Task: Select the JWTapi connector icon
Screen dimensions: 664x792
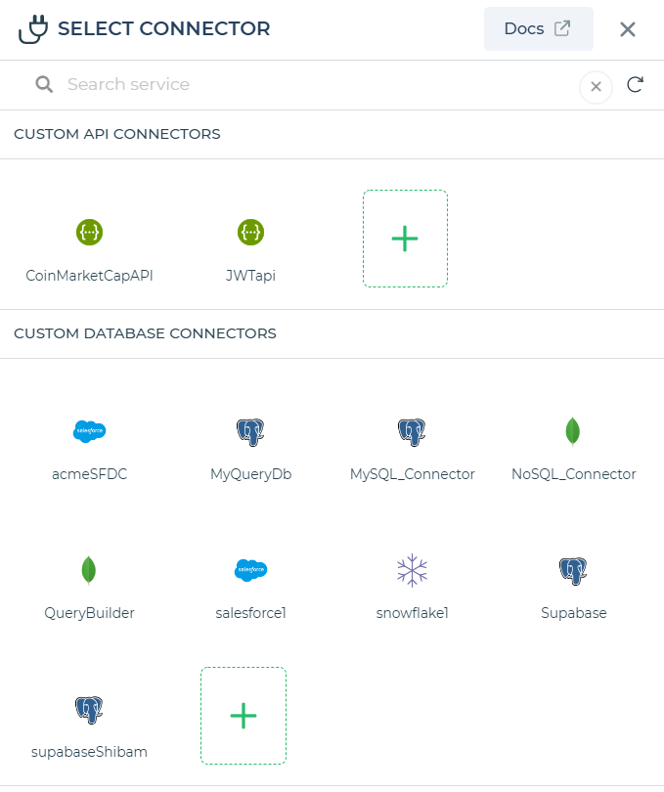Action: (x=250, y=233)
